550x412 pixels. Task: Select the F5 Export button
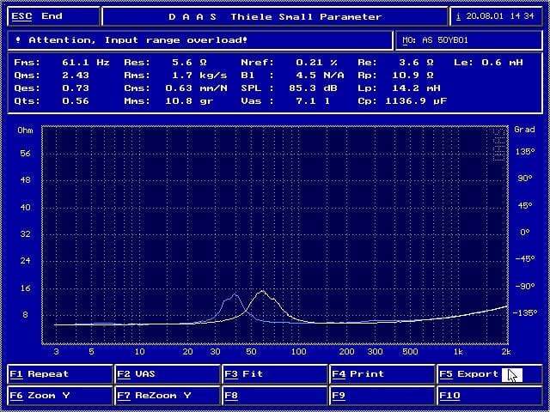click(x=488, y=374)
